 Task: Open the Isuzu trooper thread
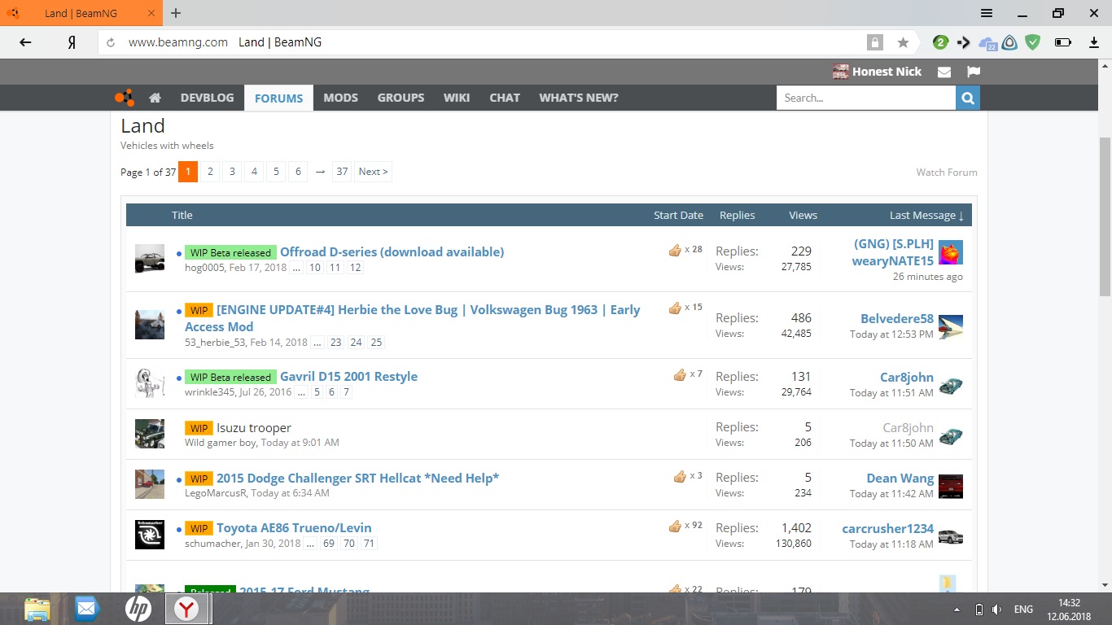pyautogui.click(x=254, y=428)
